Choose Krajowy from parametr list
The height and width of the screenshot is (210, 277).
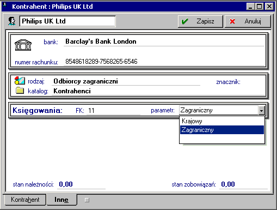click(x=222, y=121)
